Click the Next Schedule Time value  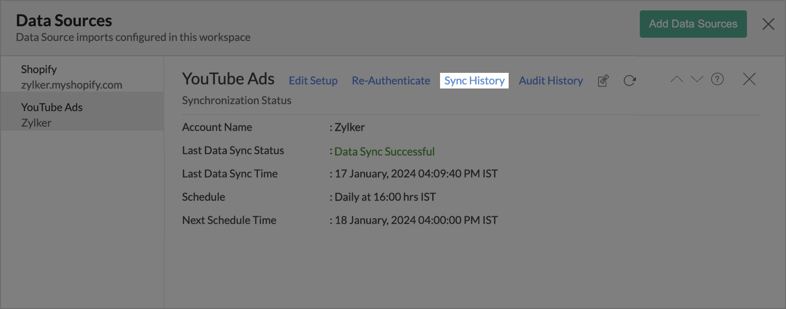pyautogui.click(x=416, y=220)
